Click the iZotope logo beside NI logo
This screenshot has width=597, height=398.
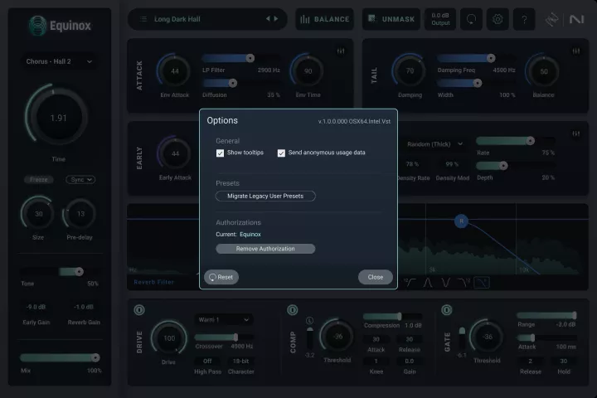(x=551, y=19)
